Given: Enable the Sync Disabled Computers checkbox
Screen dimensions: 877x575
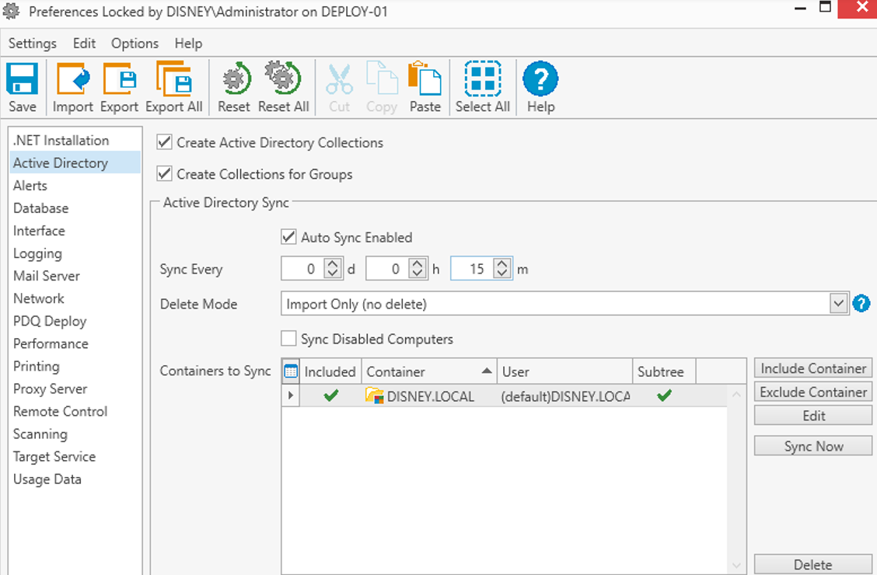Looking at the screenshot, I should click(x=288, y=339).
